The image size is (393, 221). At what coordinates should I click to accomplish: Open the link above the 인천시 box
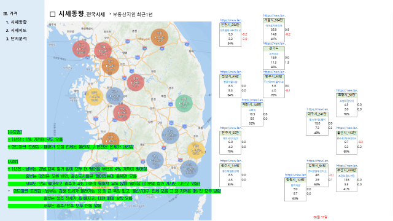pos(232,20)
